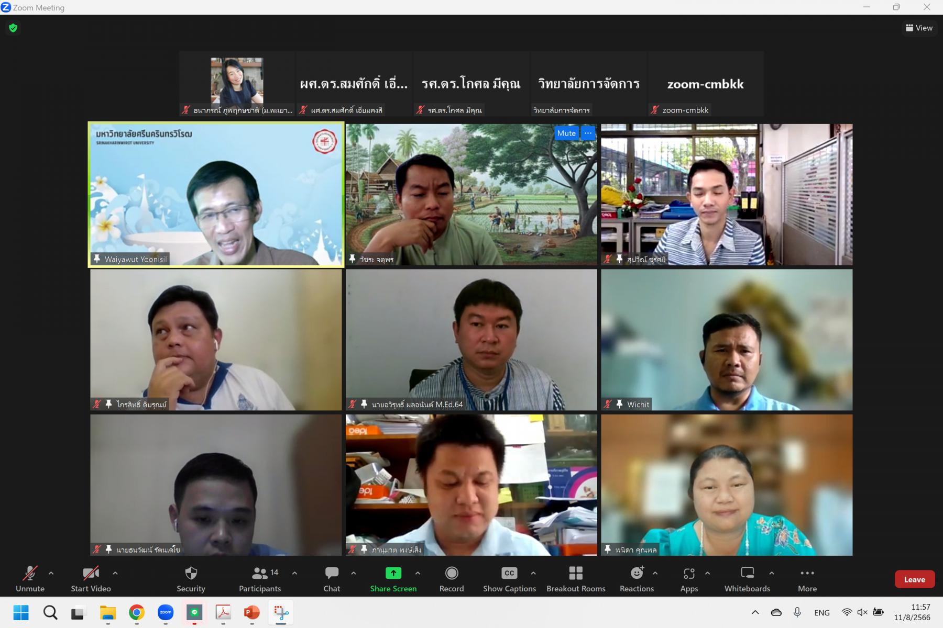The width and height of the screenshot is (943, 628).
Task: Open Zoom Apps
Action: pos(689,579)
